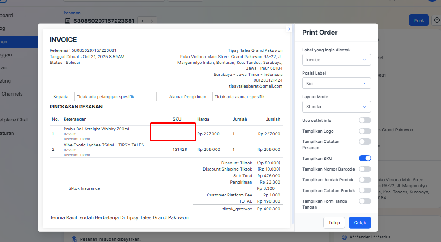Enable Tampilkan Nomor Barcode toggle
441x242 pixels.
[x=365, y=169]
